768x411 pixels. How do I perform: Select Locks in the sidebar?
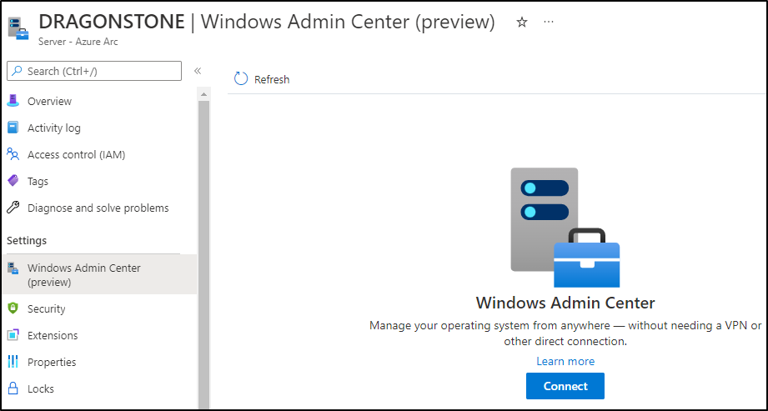[x=41, y=389]
